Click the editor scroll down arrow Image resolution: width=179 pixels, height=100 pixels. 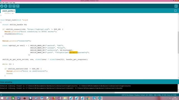178,78
